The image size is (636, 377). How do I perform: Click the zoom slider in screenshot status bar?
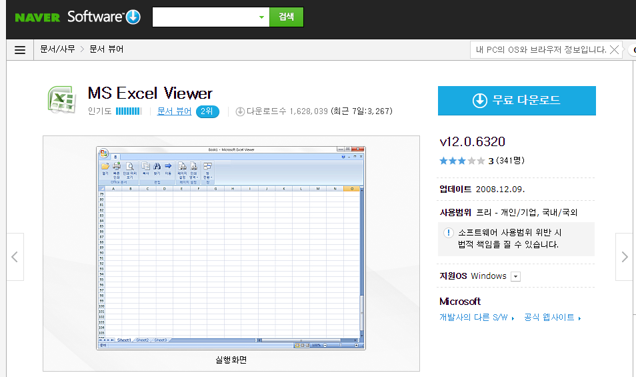click(x=341, y=346)
